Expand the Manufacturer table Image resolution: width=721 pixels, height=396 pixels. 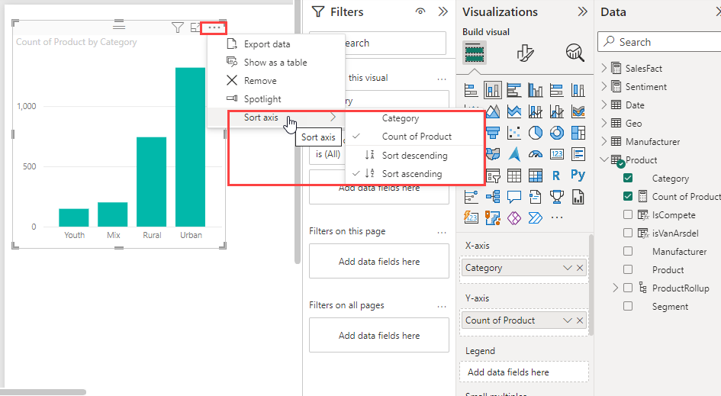pos(604,141)
